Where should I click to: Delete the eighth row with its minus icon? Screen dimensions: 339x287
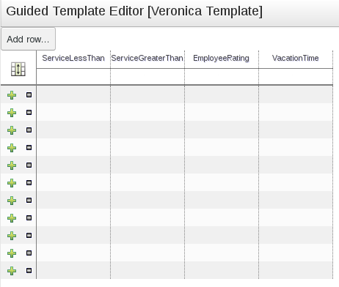click(29, 217)
